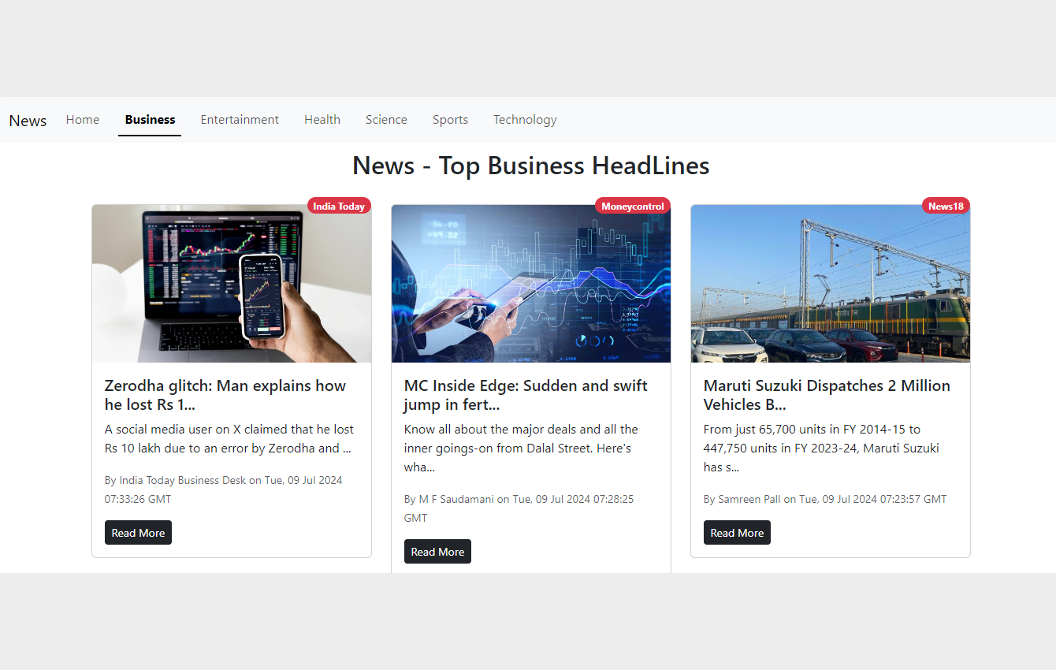Open the Science news tab

coord(386,120)
